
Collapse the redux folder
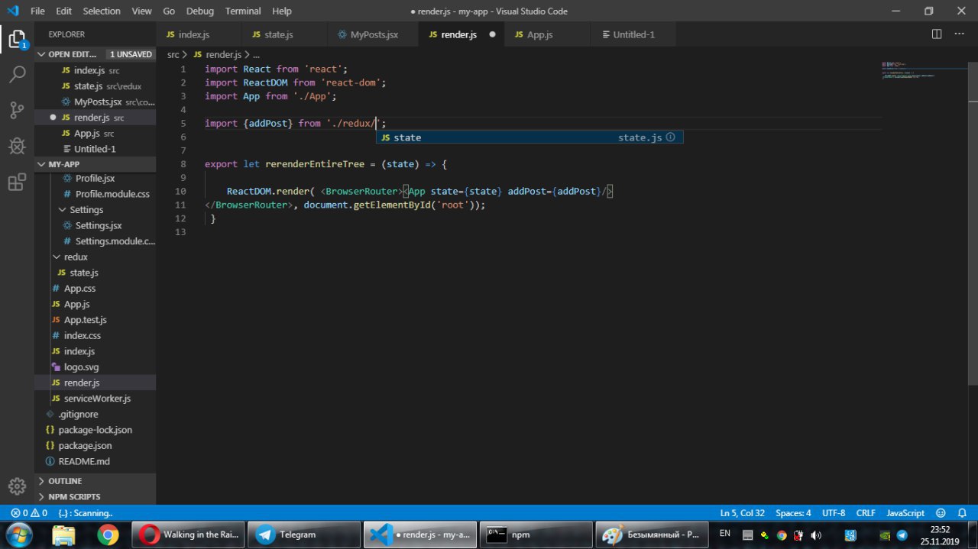75,257
